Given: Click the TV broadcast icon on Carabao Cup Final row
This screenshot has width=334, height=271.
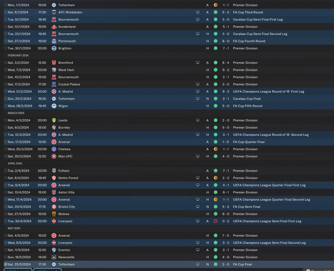Looking at the screenshot, I should click(198, 99).
